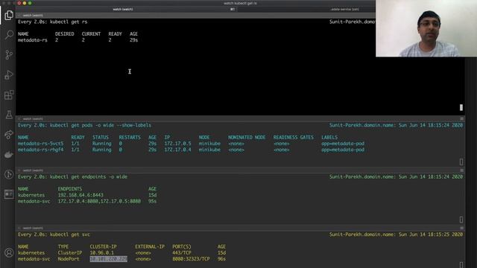
Task: Click the 'NodePort' service type
Action: tap(69, 259)
